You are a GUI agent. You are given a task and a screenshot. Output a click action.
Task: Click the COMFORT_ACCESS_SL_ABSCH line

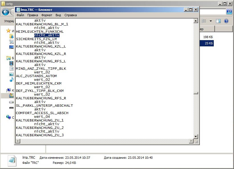point(42,113)
